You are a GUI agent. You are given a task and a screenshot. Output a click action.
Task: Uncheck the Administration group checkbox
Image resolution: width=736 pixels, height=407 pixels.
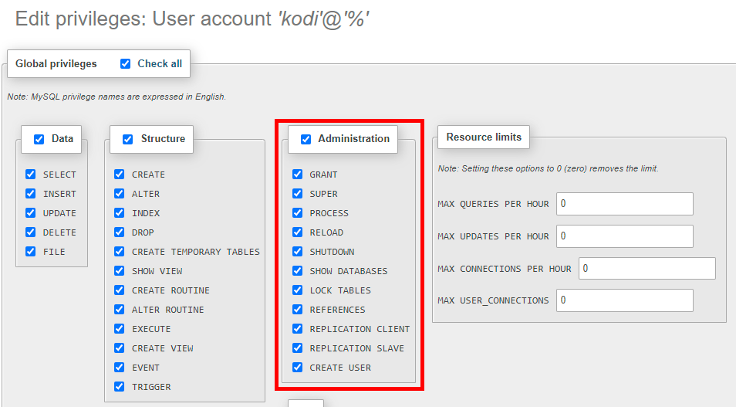[x=306, y=140]
